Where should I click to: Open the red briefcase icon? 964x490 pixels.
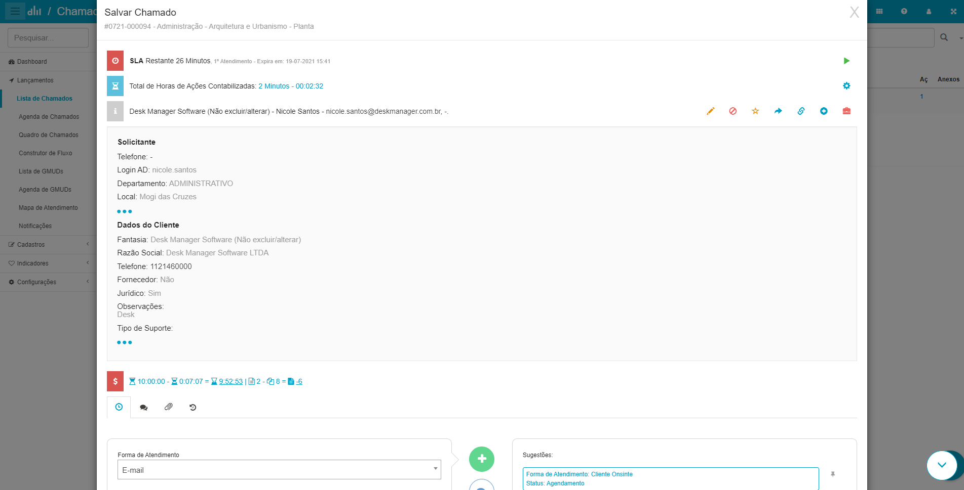click(x=846, y=111)
